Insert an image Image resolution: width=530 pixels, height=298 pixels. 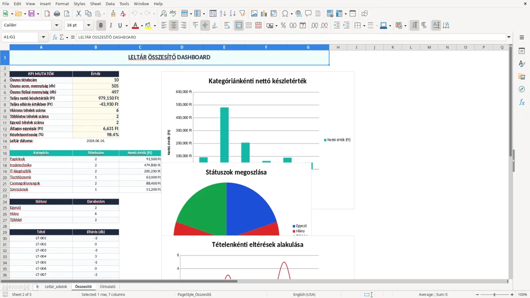[254, 14]
